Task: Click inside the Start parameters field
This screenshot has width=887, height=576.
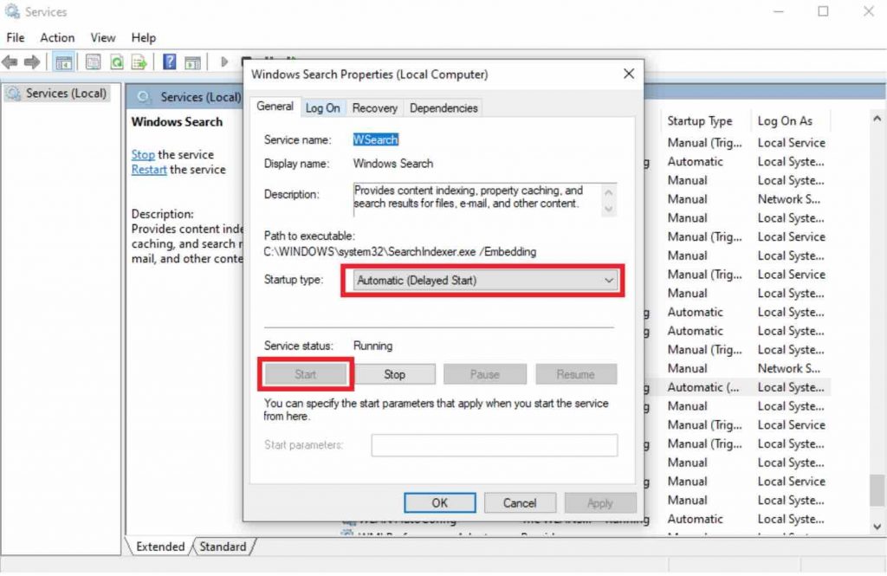Action: point(495,445)
